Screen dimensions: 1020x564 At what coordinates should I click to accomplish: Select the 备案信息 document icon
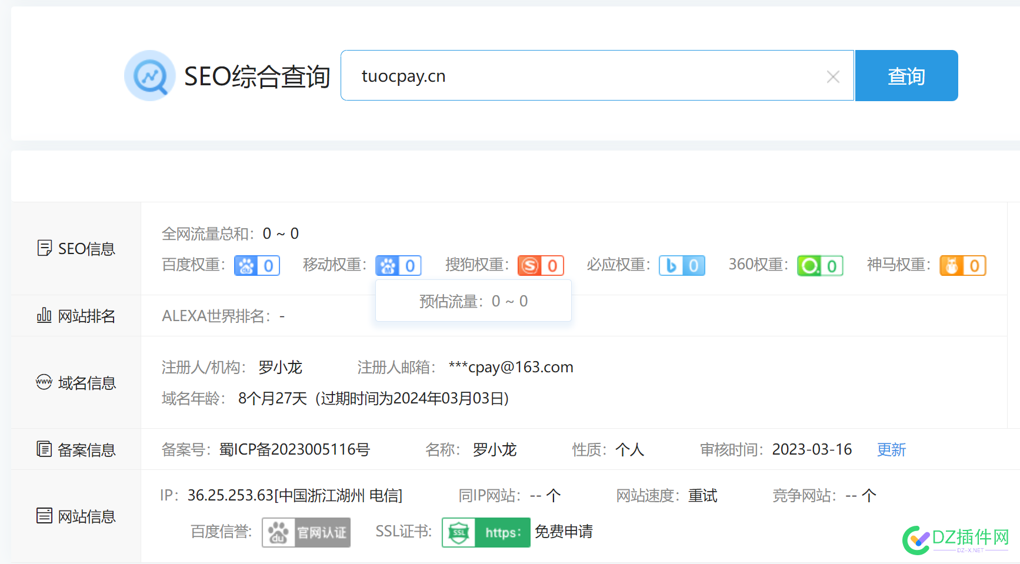[x=44, y=449]
